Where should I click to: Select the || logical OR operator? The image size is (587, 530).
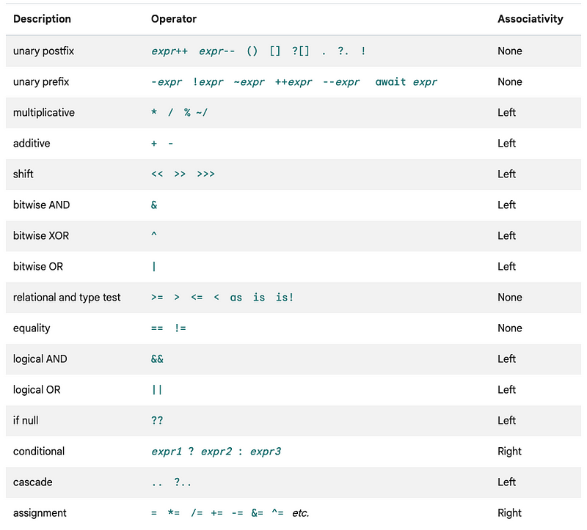click(157, 390)
